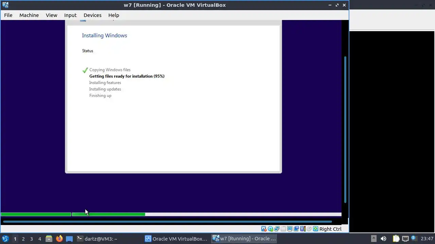The width and height of the screenshot is (435, 244).
Task: Click the 'Finishing up' step text
Action: [100, 96]
